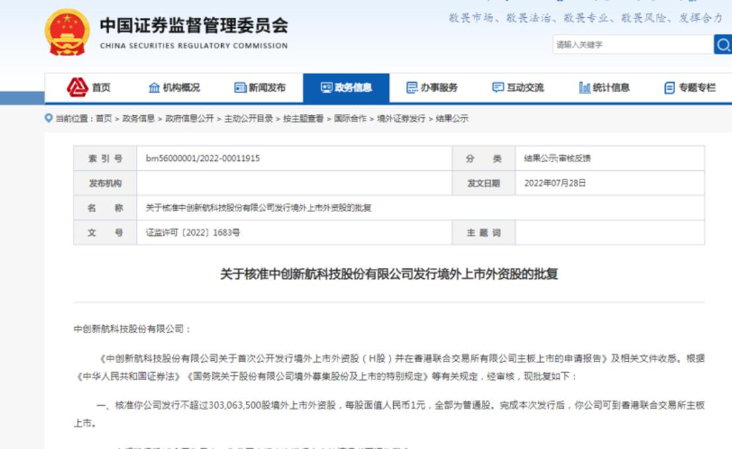The image size is (732, 449).
Task: Follow the 主动公开目录 breadcrumb link
Action: point(248,118)
